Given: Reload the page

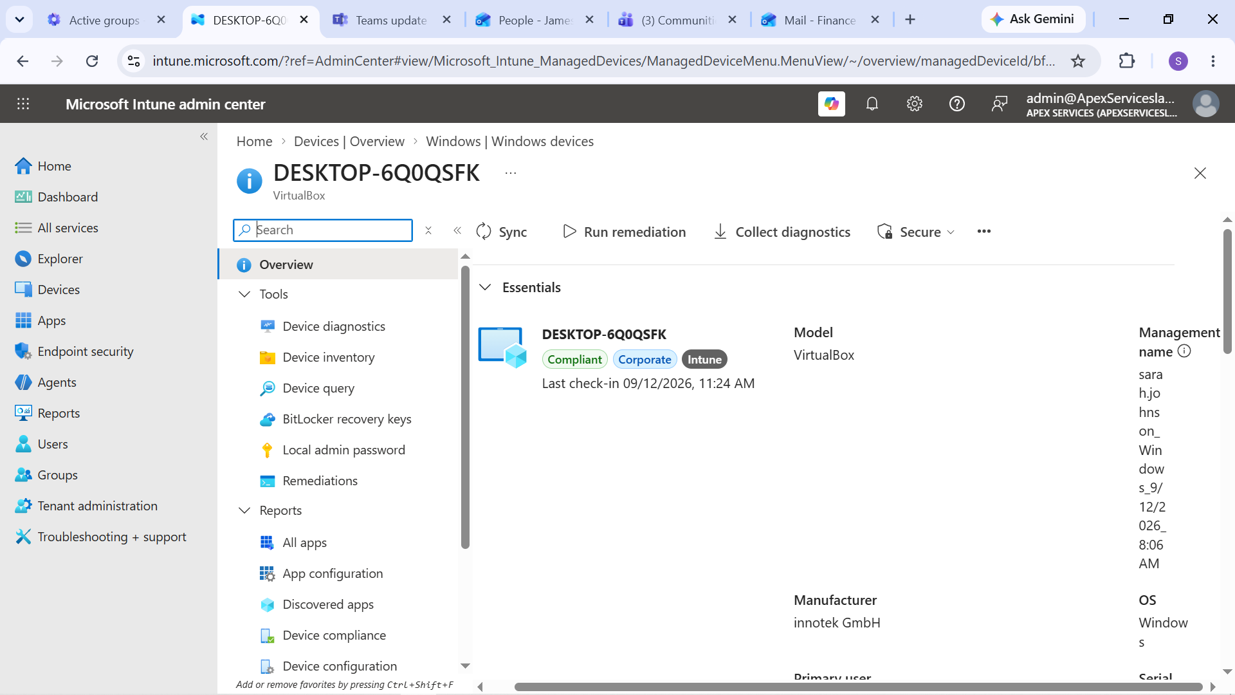Looking at the screenshot, I should (x=92, y=61).
